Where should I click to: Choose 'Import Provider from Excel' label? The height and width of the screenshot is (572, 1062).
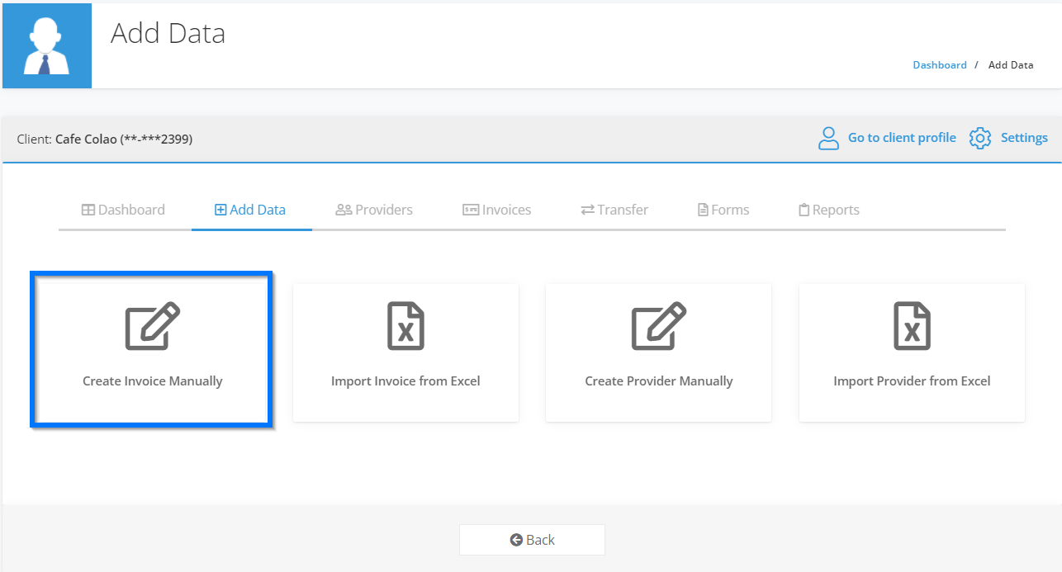pyautogui.click(x=912, y=381)
